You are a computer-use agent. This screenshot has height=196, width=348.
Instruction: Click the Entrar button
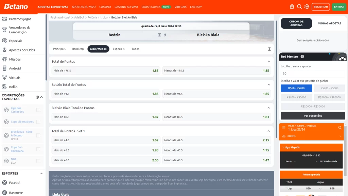pos(339,7)
